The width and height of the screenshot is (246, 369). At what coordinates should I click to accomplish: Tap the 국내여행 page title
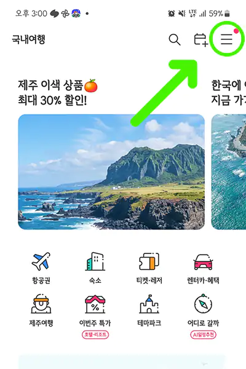[28, 39]
